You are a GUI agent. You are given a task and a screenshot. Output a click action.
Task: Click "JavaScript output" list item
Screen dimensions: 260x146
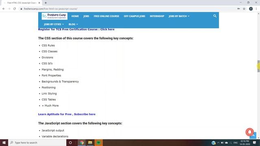click(x=53, y=131)
